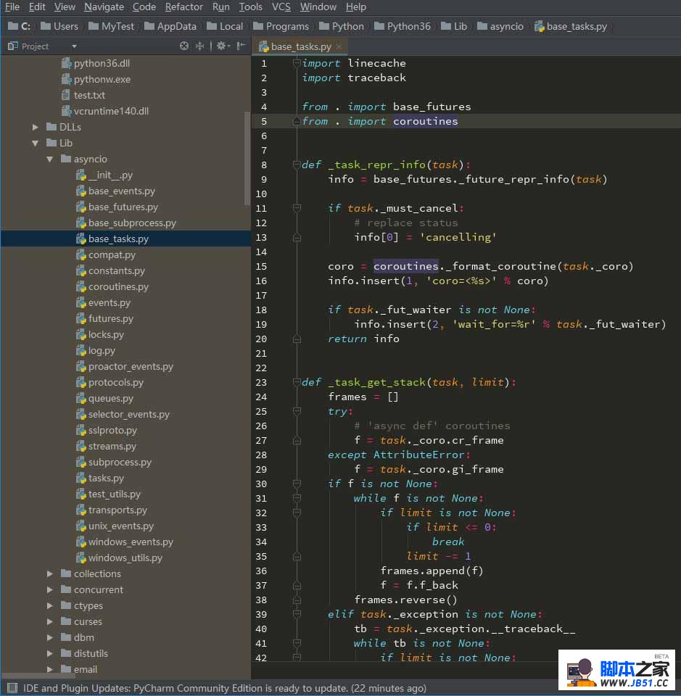
Task: Toggle fold marker at line 11 if
Action: 297,208
